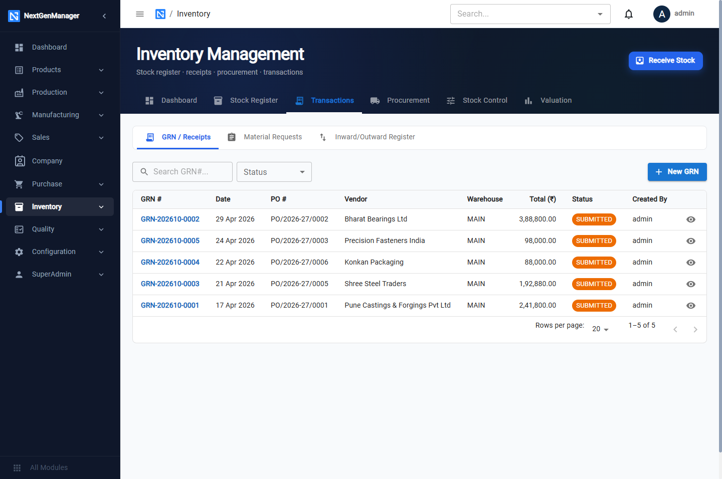This screenshot has height=479, width=722.
Task: Click the Manufacturing sidebar icon
Action: pyautogui.click(x=19, y=115)
